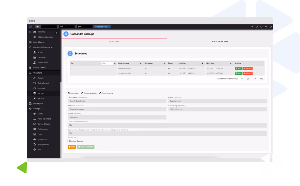
Task: Open the Schedules tab
Action: pyautogui.click(x=114, y=42)
